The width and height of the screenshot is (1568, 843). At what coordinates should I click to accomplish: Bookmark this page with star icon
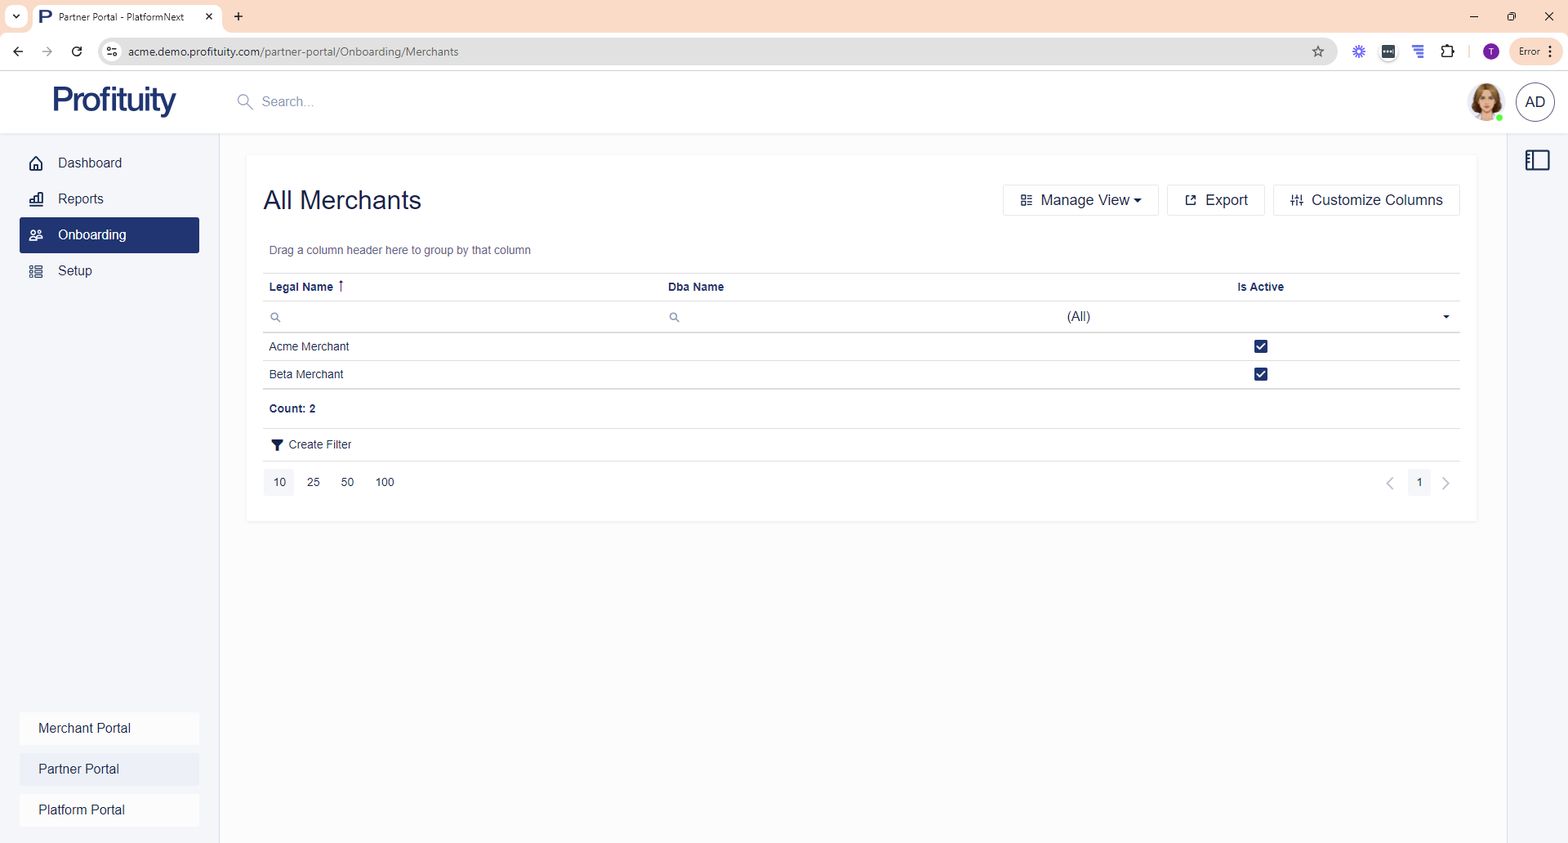pos(1318,51)
